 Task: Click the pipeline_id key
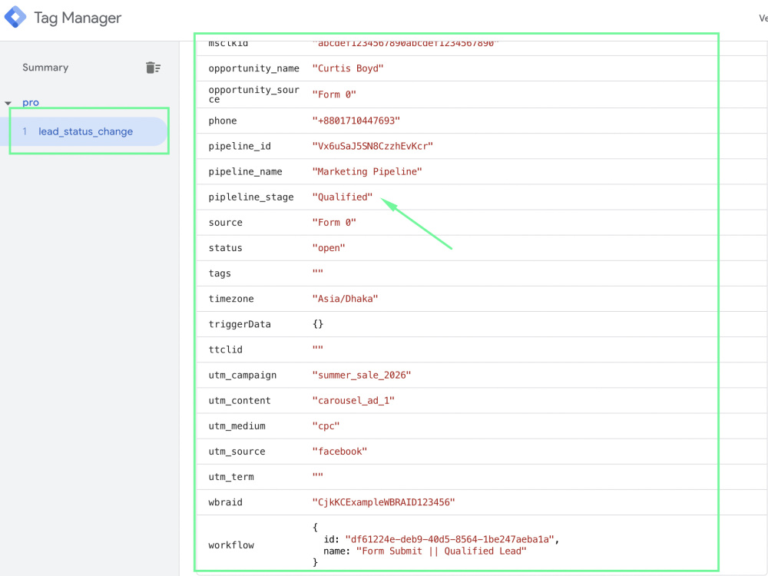(240, 147)
